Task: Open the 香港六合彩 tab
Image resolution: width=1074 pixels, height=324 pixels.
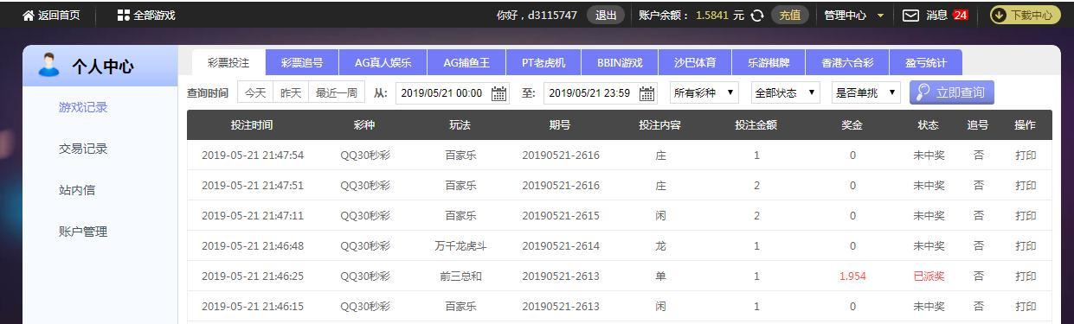Action: 847,63
